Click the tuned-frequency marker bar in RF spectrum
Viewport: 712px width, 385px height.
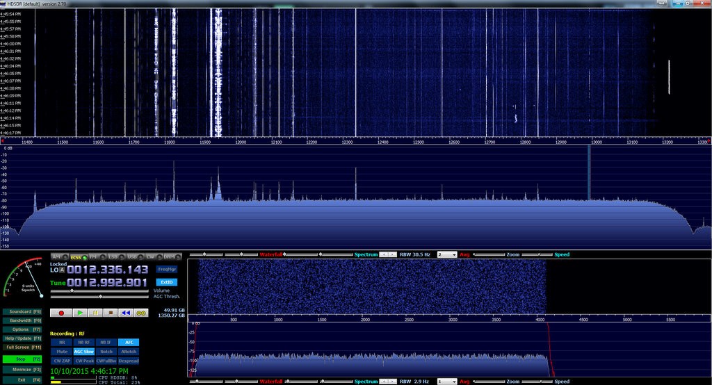pos(589,172)
